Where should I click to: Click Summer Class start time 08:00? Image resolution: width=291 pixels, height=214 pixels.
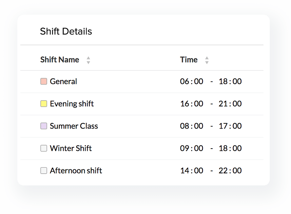[x=192, y=126]
